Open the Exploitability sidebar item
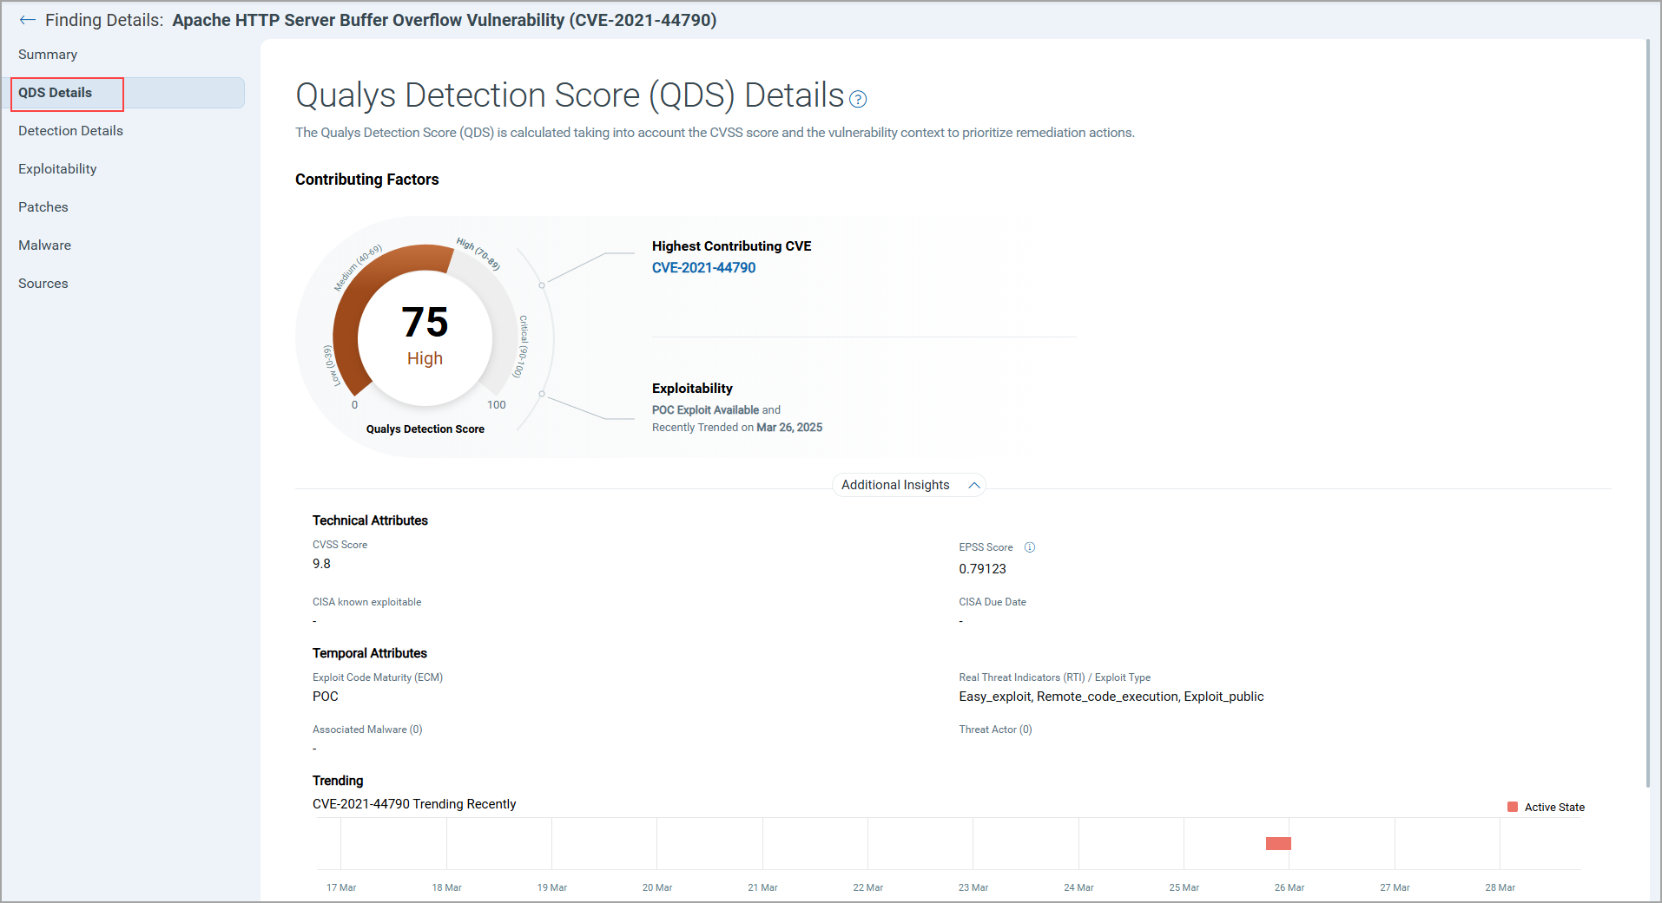Viewport: 1662px width, 903px height. pos(57,169)
